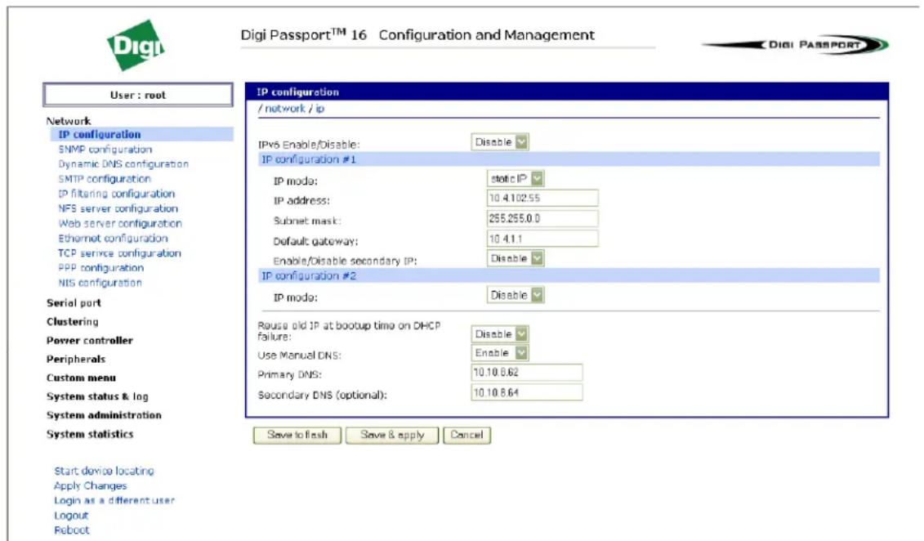Expand System statistics section
This screenshot has height=541, width=924.
pos(90,434)
